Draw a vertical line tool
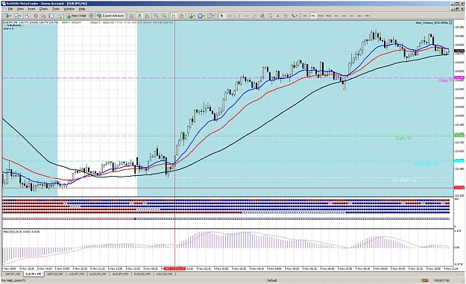 coord(239,16)
